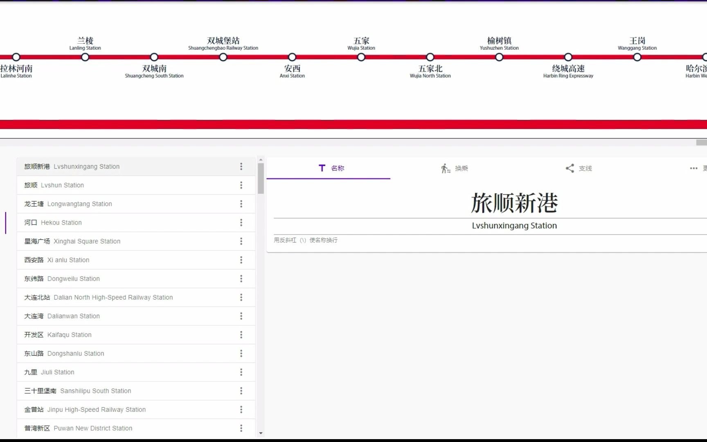Edit the Chinese station name field 旅顺新港
The image size is (707, 442).
514,203
